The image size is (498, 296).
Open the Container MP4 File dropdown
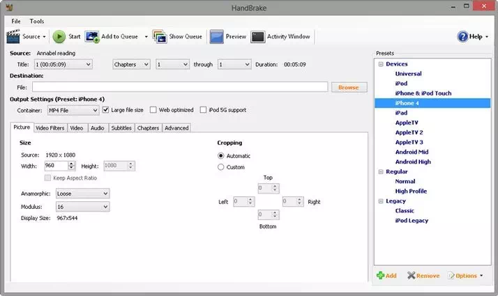[73, 111]
